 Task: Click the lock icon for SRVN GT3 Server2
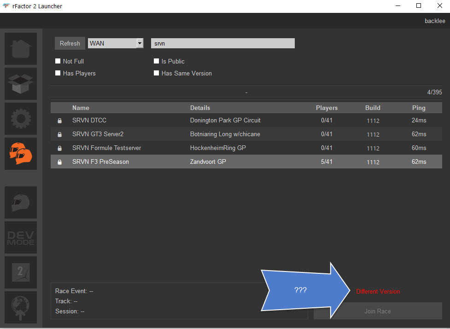[60, 134]
